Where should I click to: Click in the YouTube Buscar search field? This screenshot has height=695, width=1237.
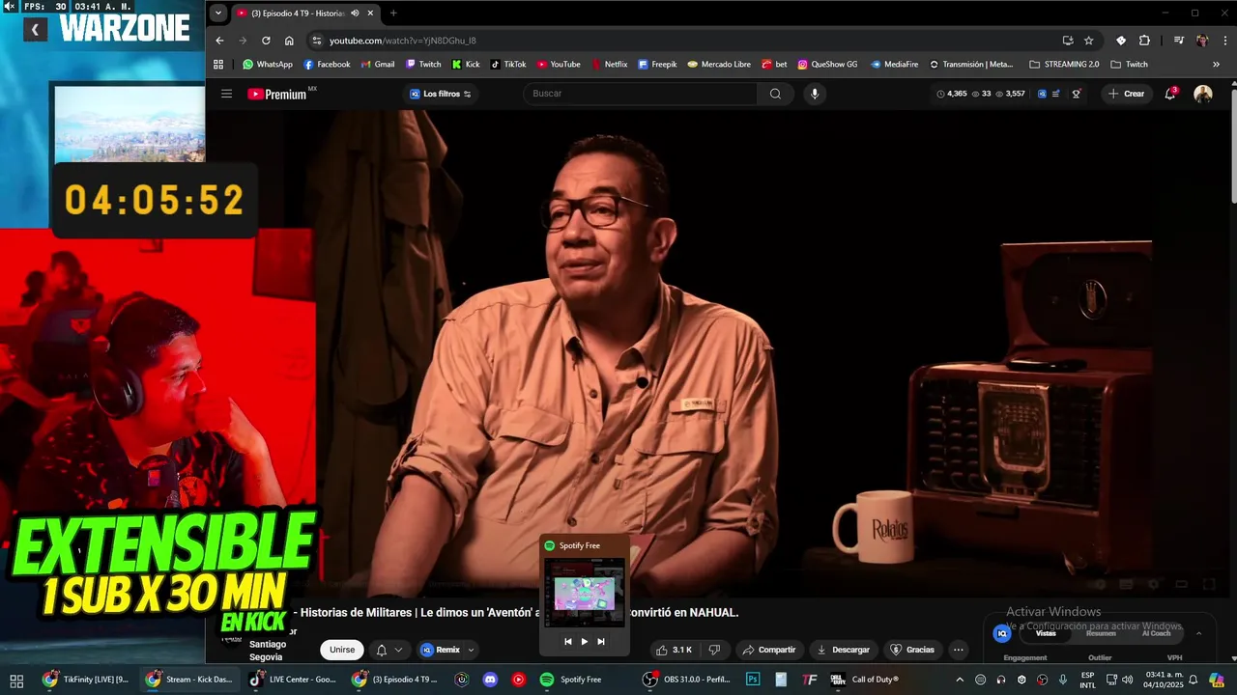click(641, 94)
